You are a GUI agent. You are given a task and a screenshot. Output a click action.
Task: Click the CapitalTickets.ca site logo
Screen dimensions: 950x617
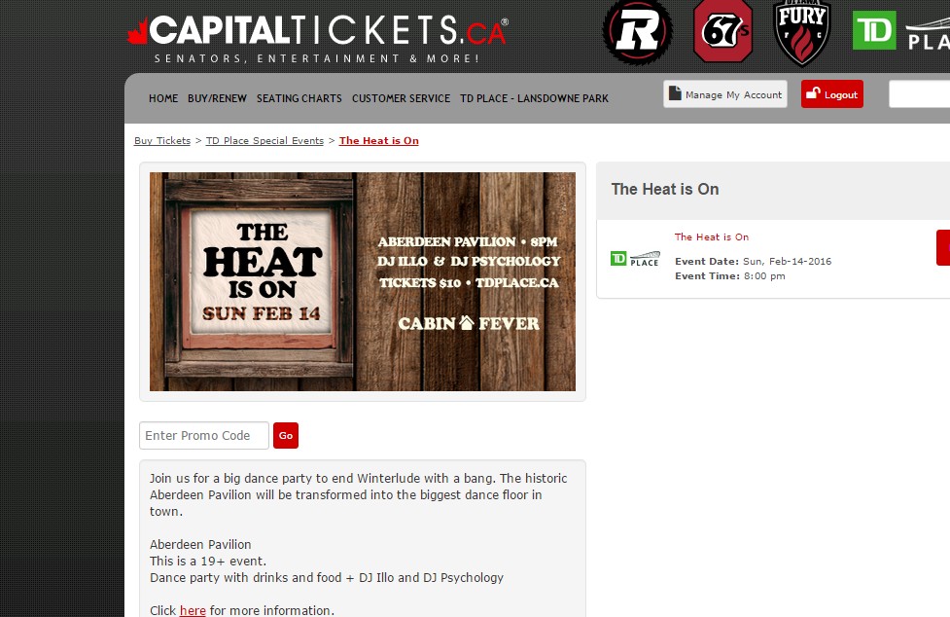point(318,39)
